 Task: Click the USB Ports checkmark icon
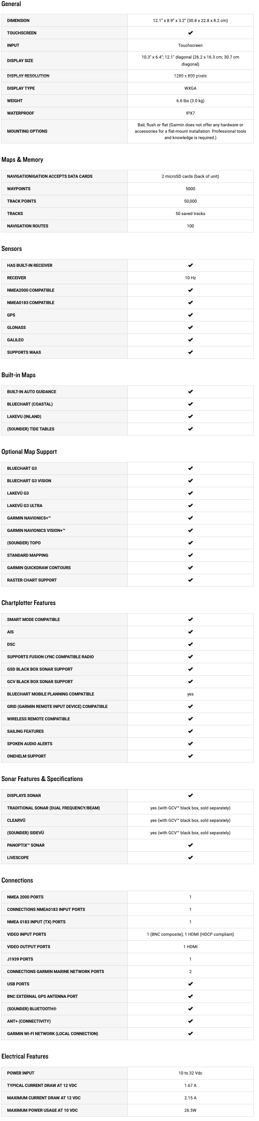pos(190,983)
